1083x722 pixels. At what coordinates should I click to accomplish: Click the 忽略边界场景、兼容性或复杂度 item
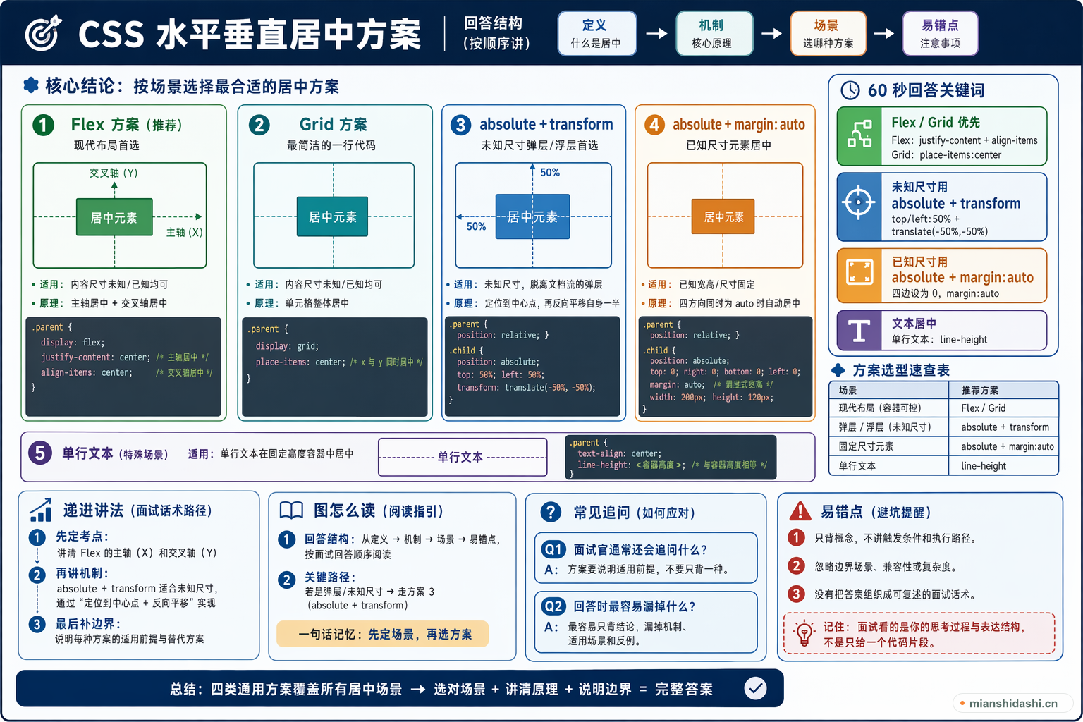[x=885, y=566]
